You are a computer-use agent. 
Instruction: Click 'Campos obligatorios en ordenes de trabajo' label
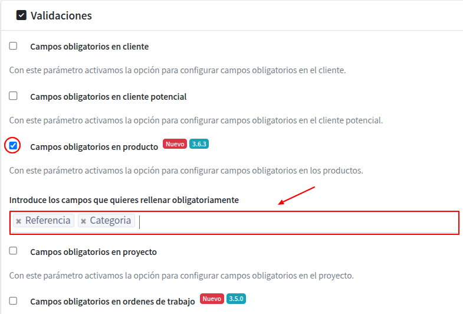coord(112,302)
